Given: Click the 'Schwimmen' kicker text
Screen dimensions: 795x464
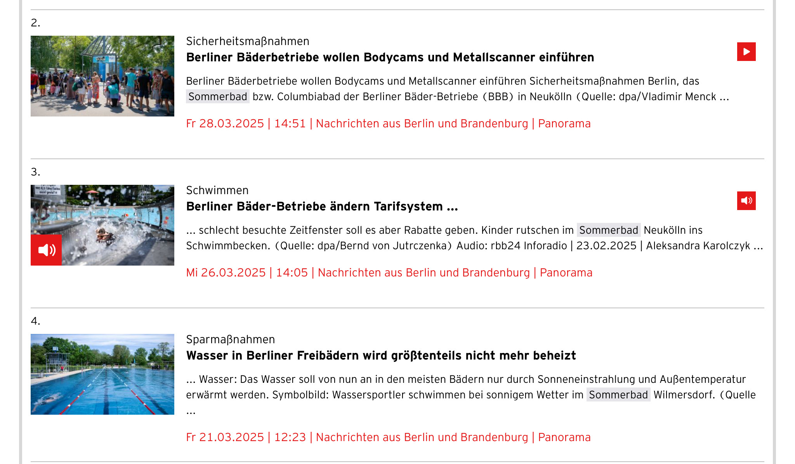Looking at the screenshot, I should coord(217,190).
